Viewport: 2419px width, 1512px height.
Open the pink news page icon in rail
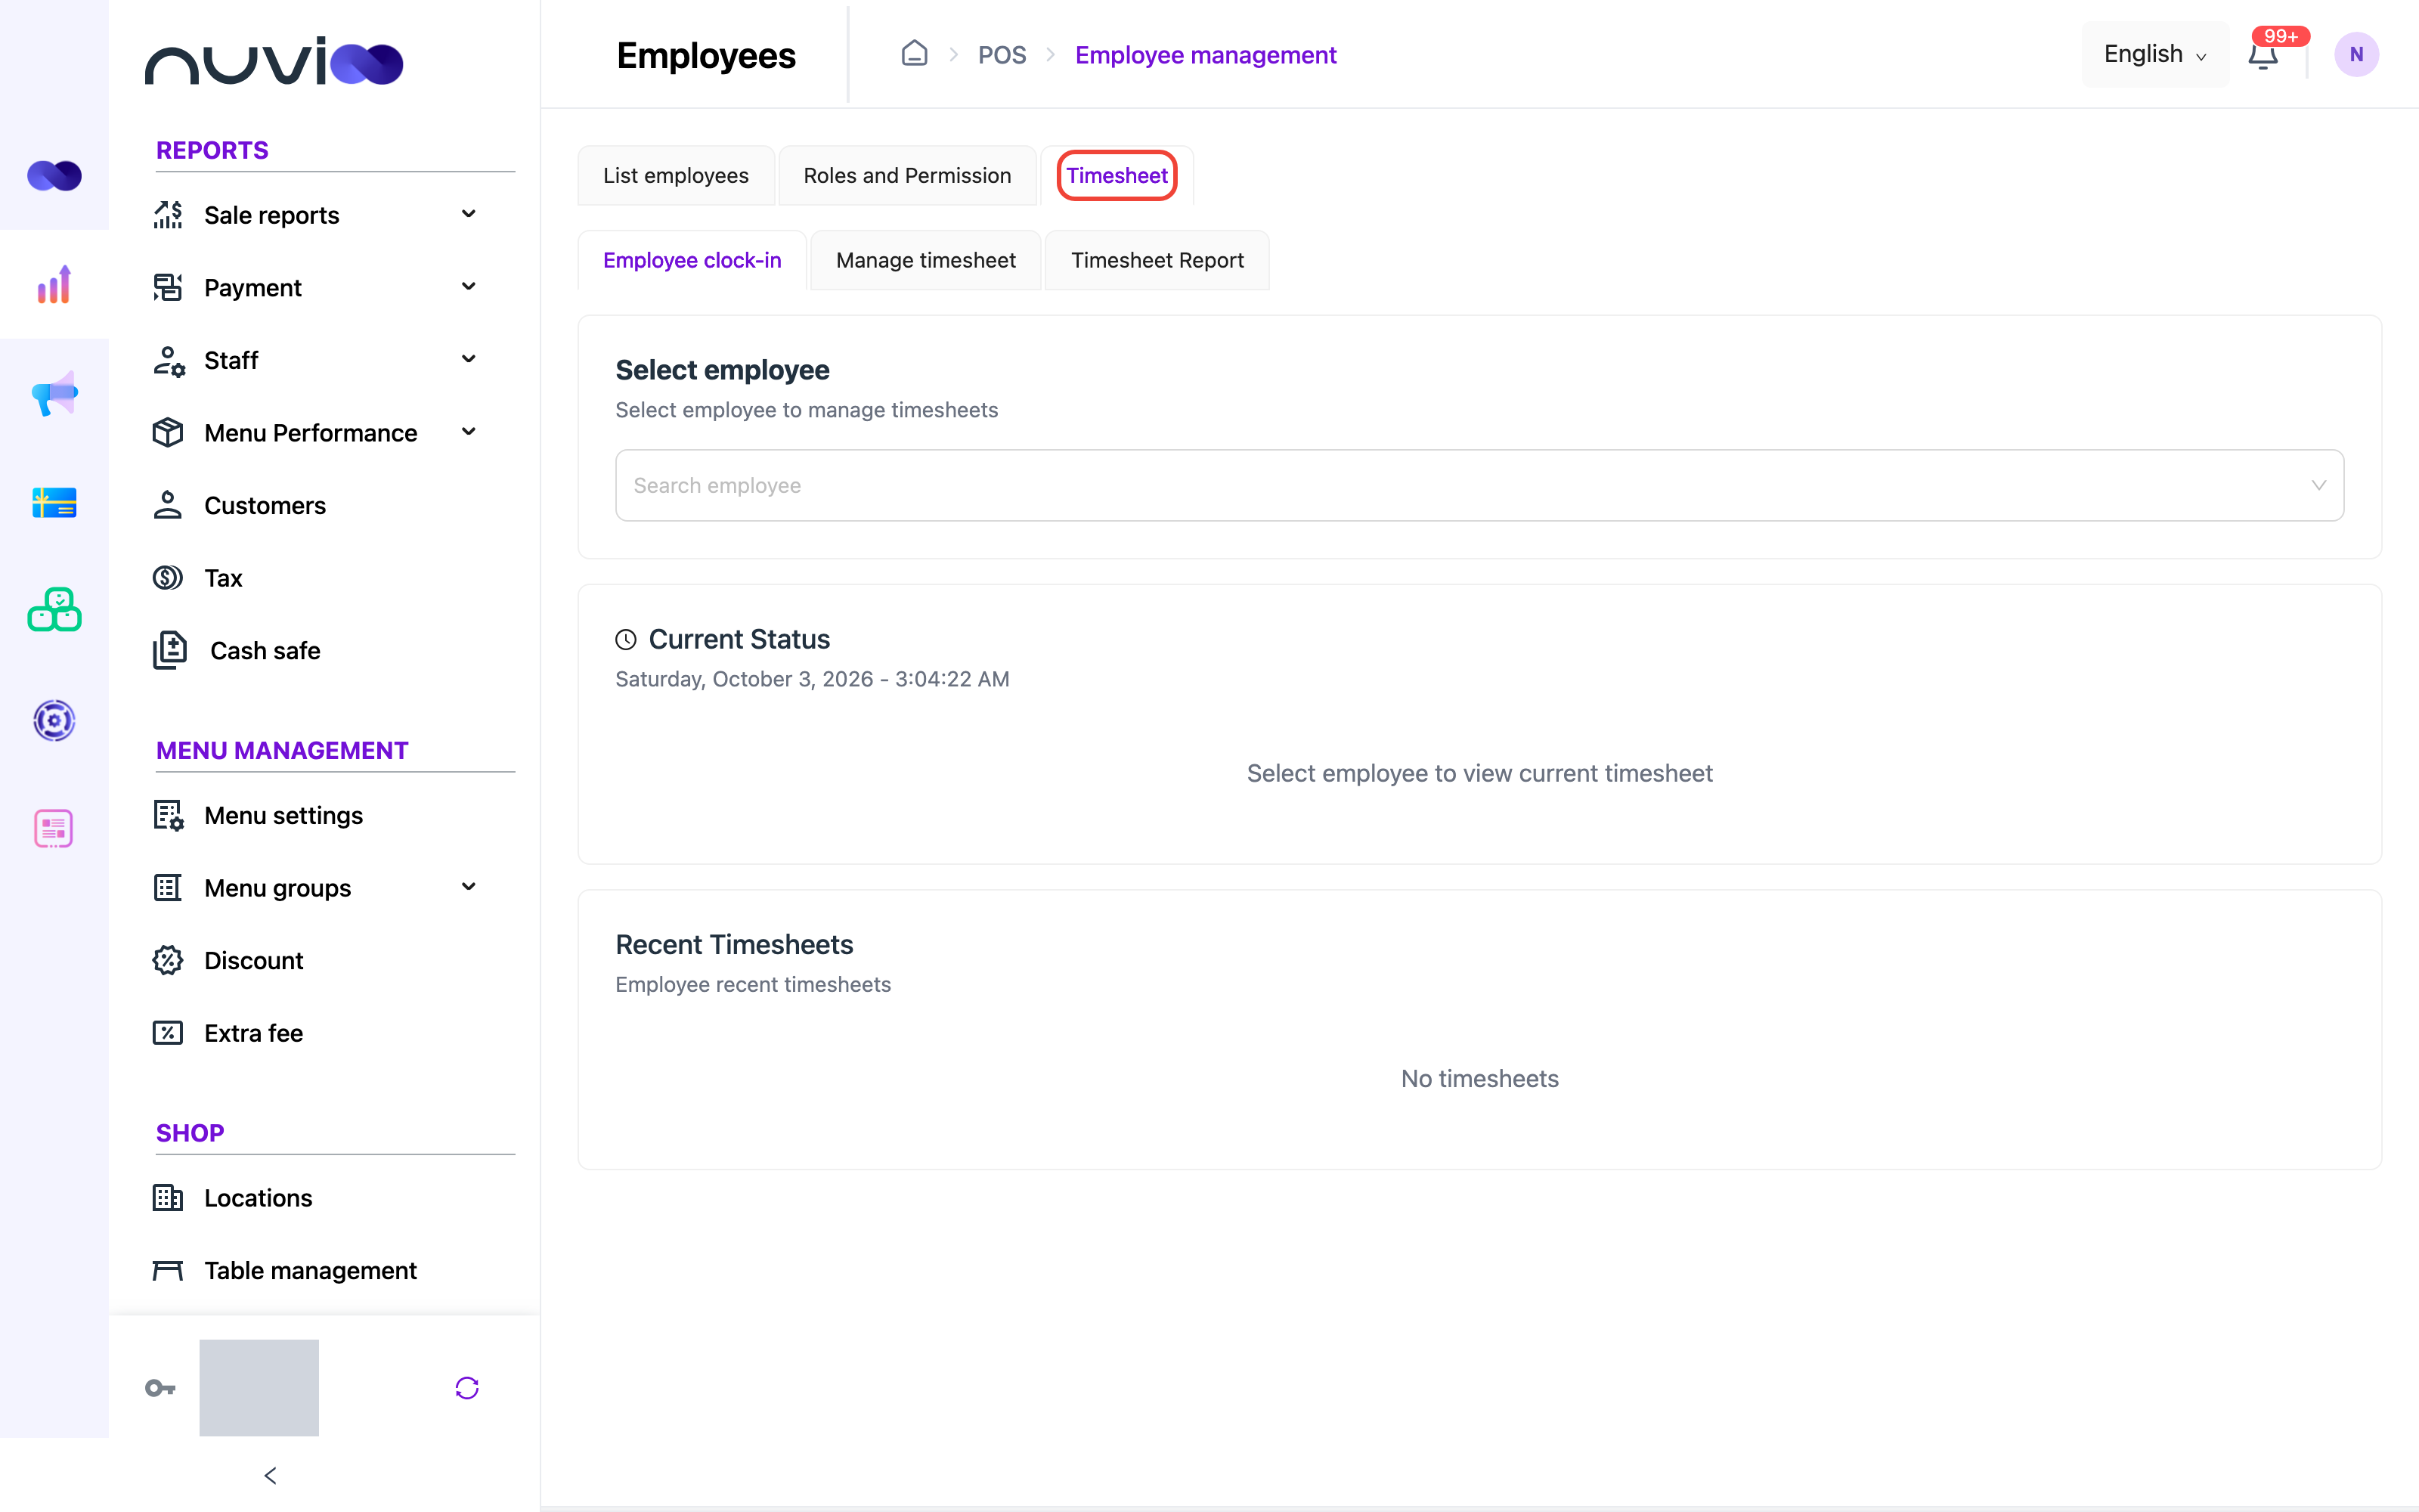(54, 828)
